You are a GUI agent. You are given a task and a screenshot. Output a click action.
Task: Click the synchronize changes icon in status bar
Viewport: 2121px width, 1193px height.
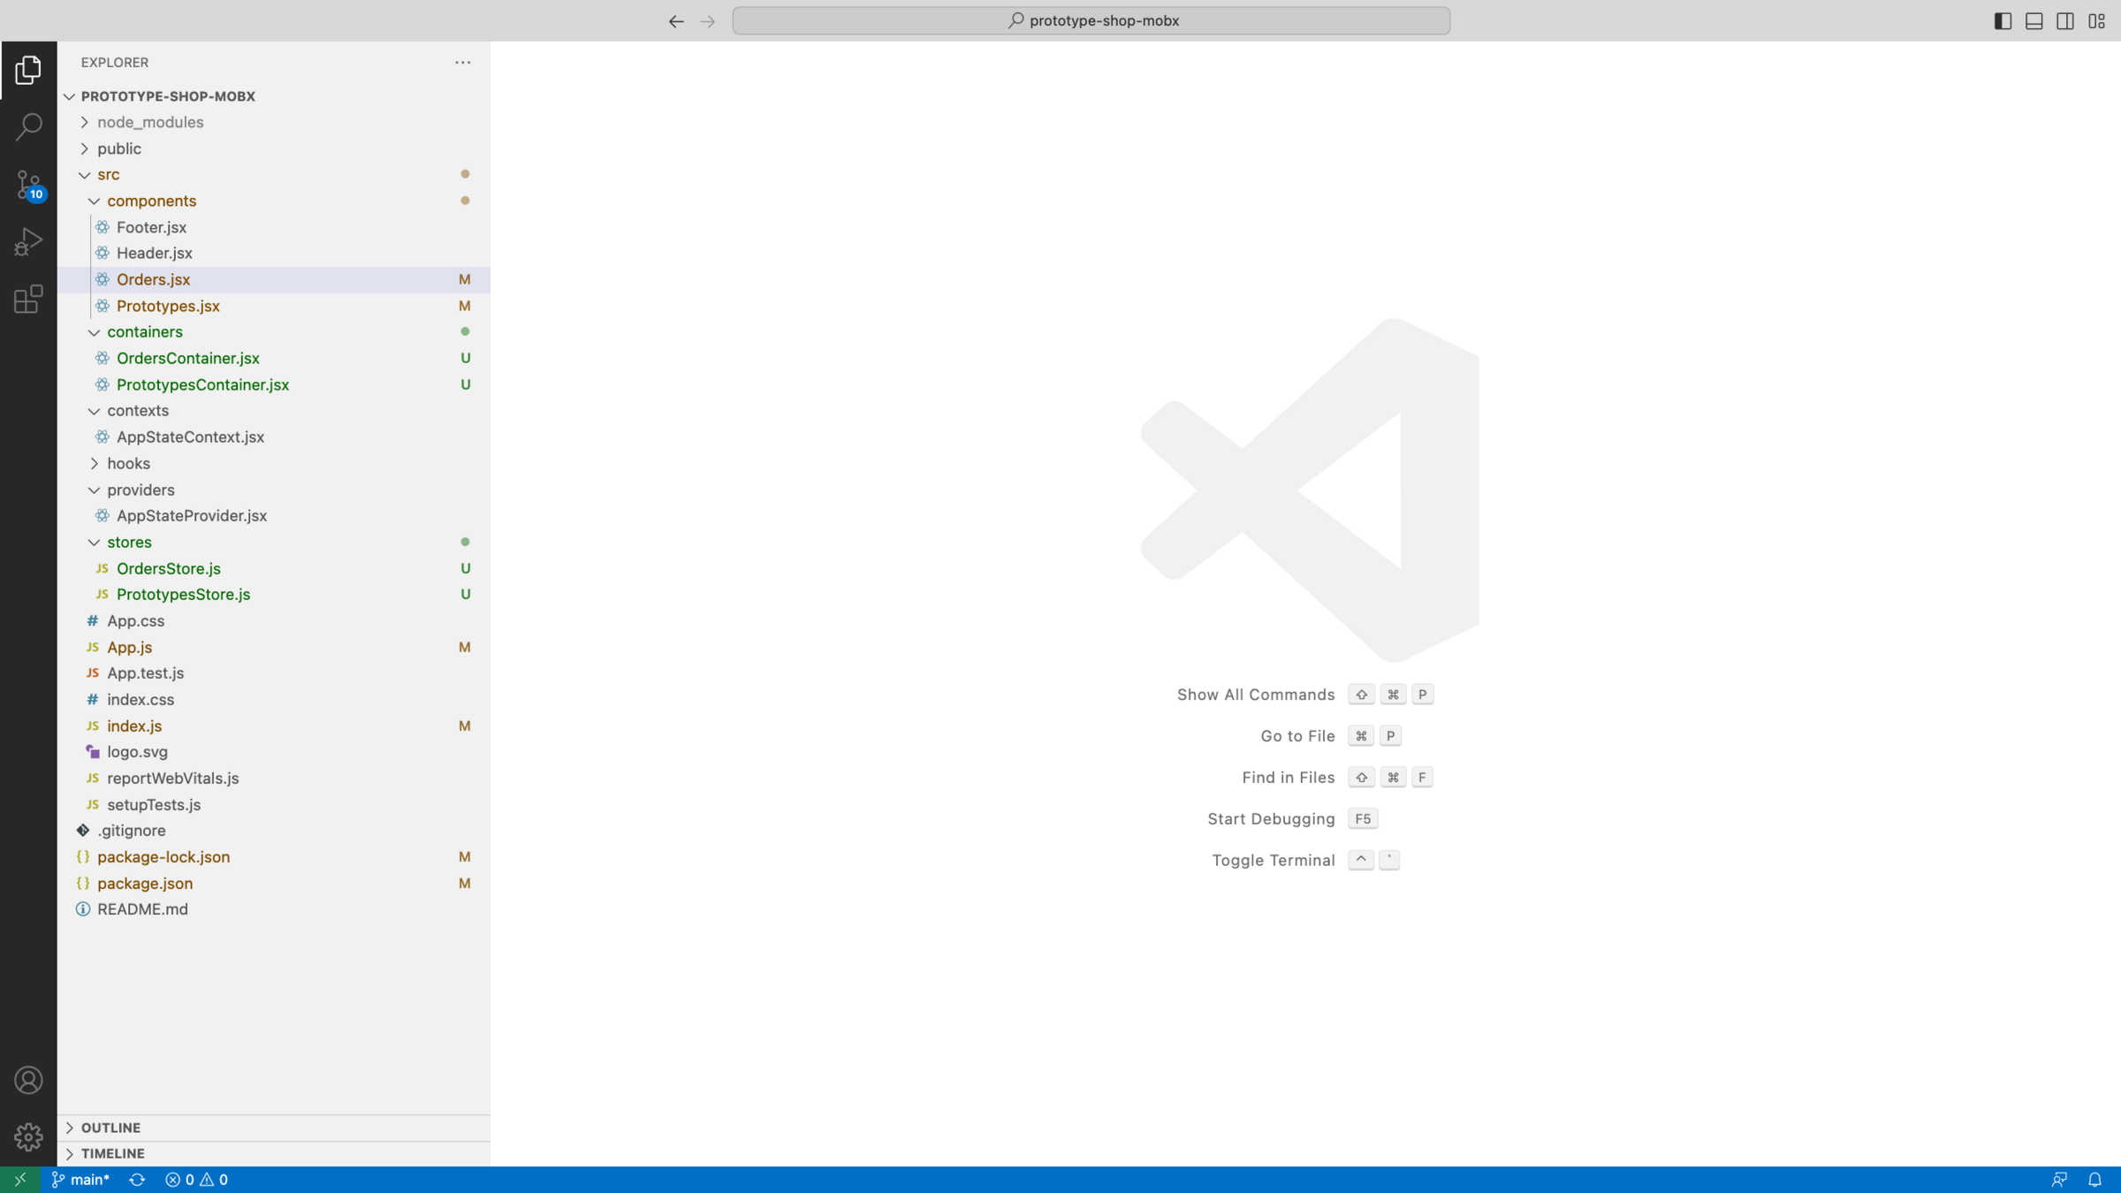[137, 1180]
